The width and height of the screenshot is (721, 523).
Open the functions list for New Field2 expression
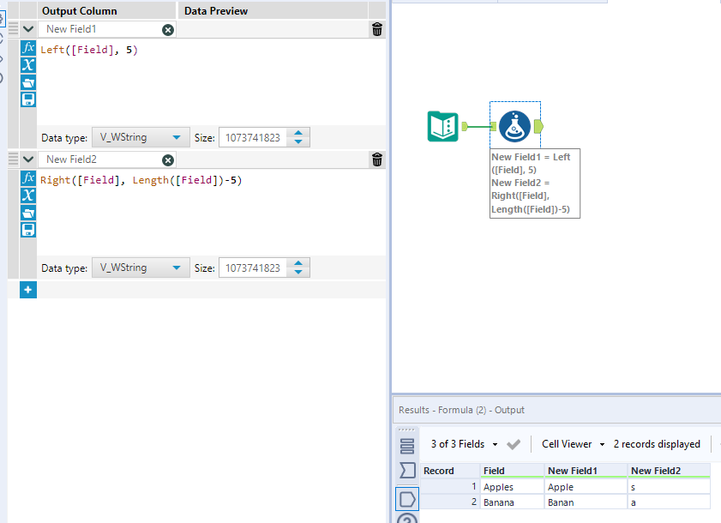(x=27, y=177)
